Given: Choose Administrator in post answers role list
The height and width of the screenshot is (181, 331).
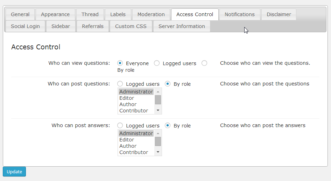Looking at the screenshot, I should pyautogui.click(x=136, y=133).
